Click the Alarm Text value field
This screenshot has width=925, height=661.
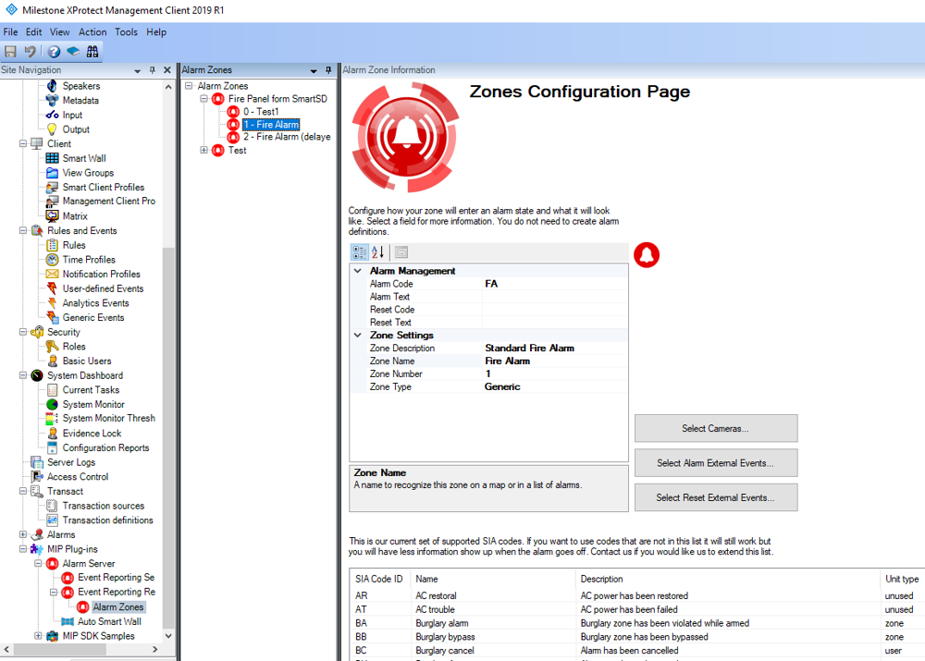(553, 297)
